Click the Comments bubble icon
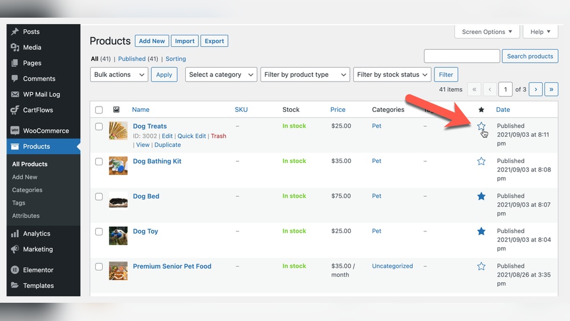This screenshot has width=570, height=321. 15,79
